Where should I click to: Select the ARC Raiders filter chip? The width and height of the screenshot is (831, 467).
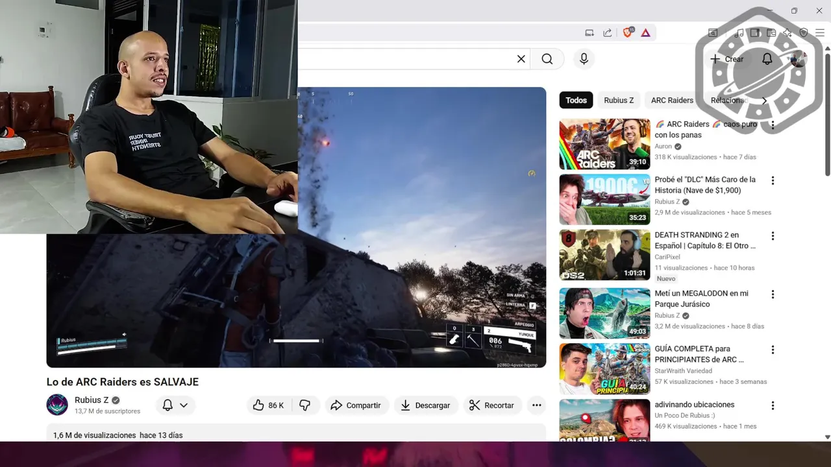tap(672, 101)
